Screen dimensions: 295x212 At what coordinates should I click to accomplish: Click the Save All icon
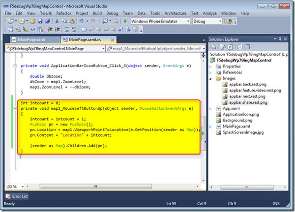tap(47, 21)
